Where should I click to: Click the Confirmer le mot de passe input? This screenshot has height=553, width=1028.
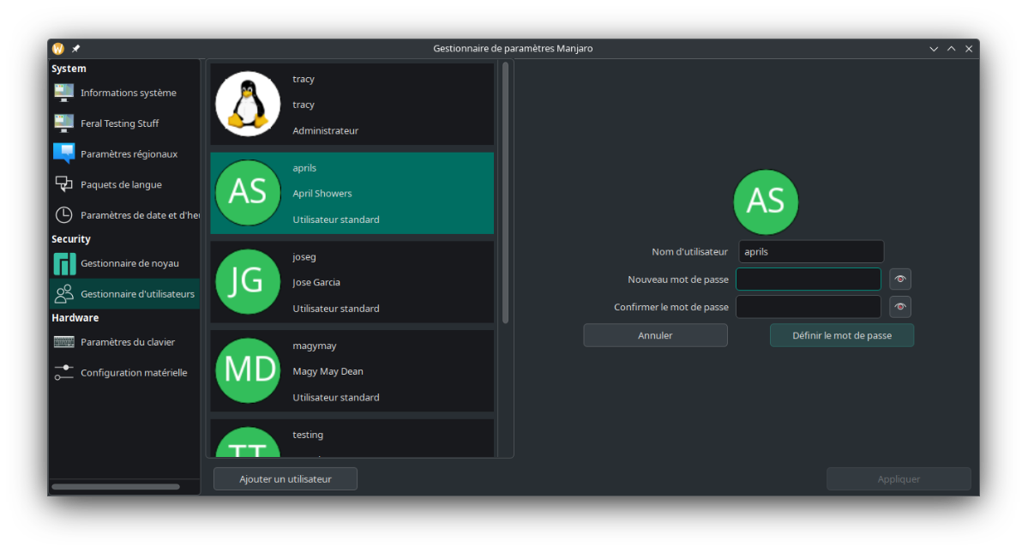tap(809, 307)
